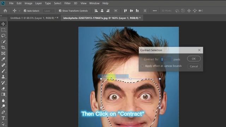This screenshot has width=226, height=127.
Task: Select the Gradient tool
Action: pyautogui.click(x=3, y=95)
